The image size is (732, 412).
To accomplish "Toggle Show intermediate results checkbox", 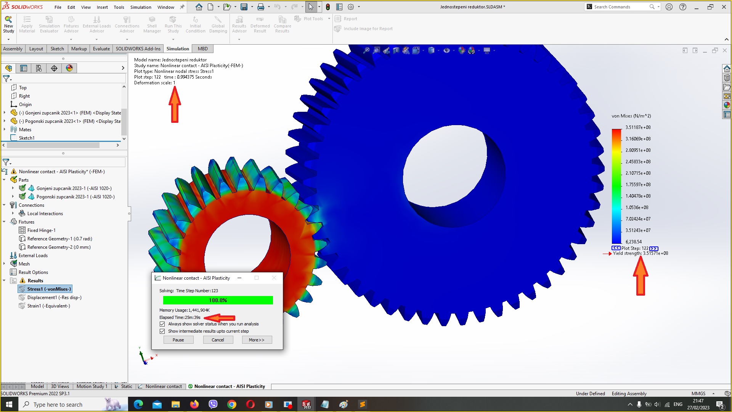I will pyautogui.click(x=162, y=331).
